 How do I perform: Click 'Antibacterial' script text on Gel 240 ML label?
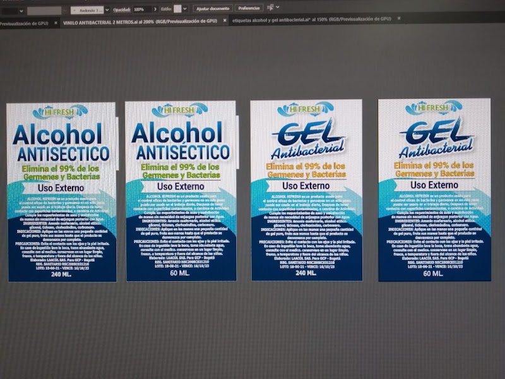[x=307, y=150]
